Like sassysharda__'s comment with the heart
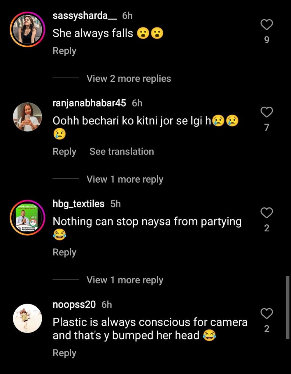291x374 pixels. pos(267,25)
